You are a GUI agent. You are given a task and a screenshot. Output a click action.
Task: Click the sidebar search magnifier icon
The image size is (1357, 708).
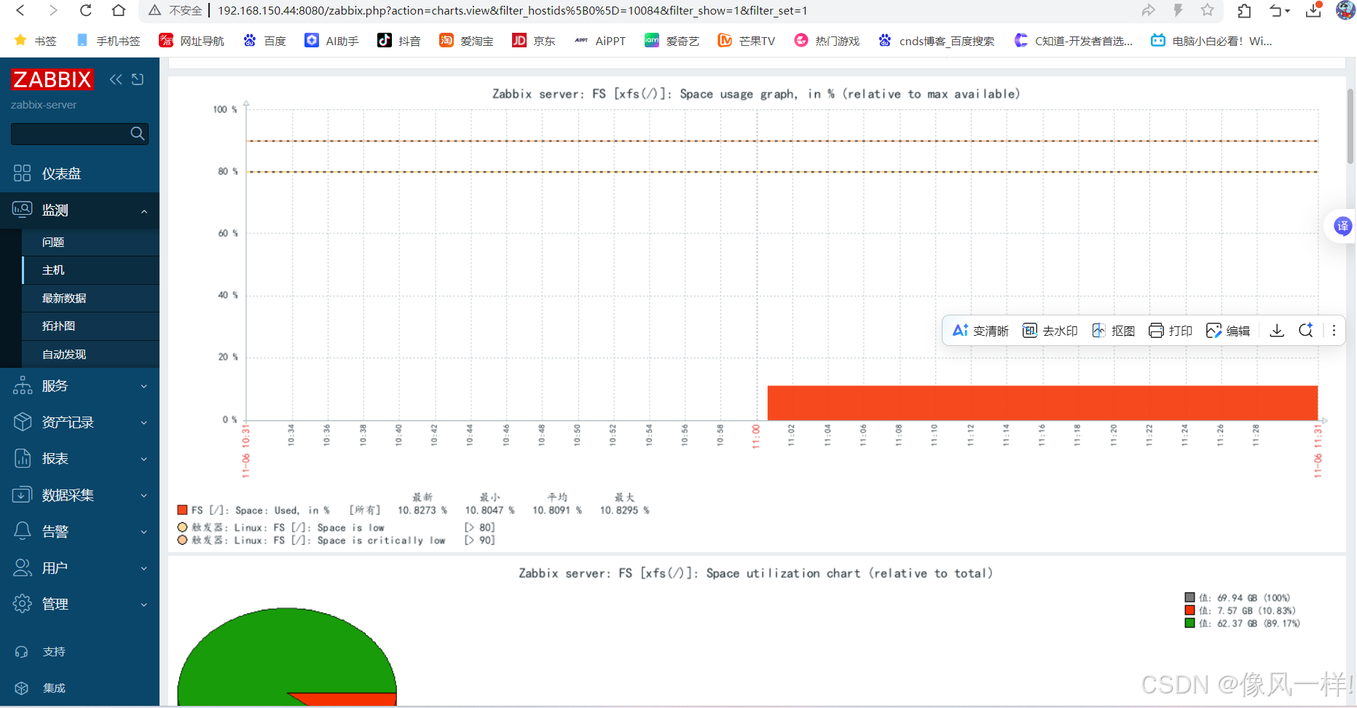point(137,133)
